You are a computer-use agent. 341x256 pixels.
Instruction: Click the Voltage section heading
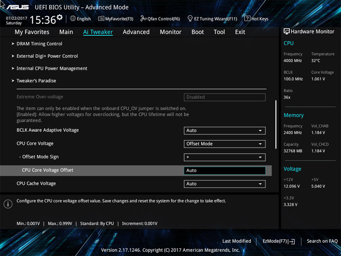pyautogui.click(x=292, y=169)
